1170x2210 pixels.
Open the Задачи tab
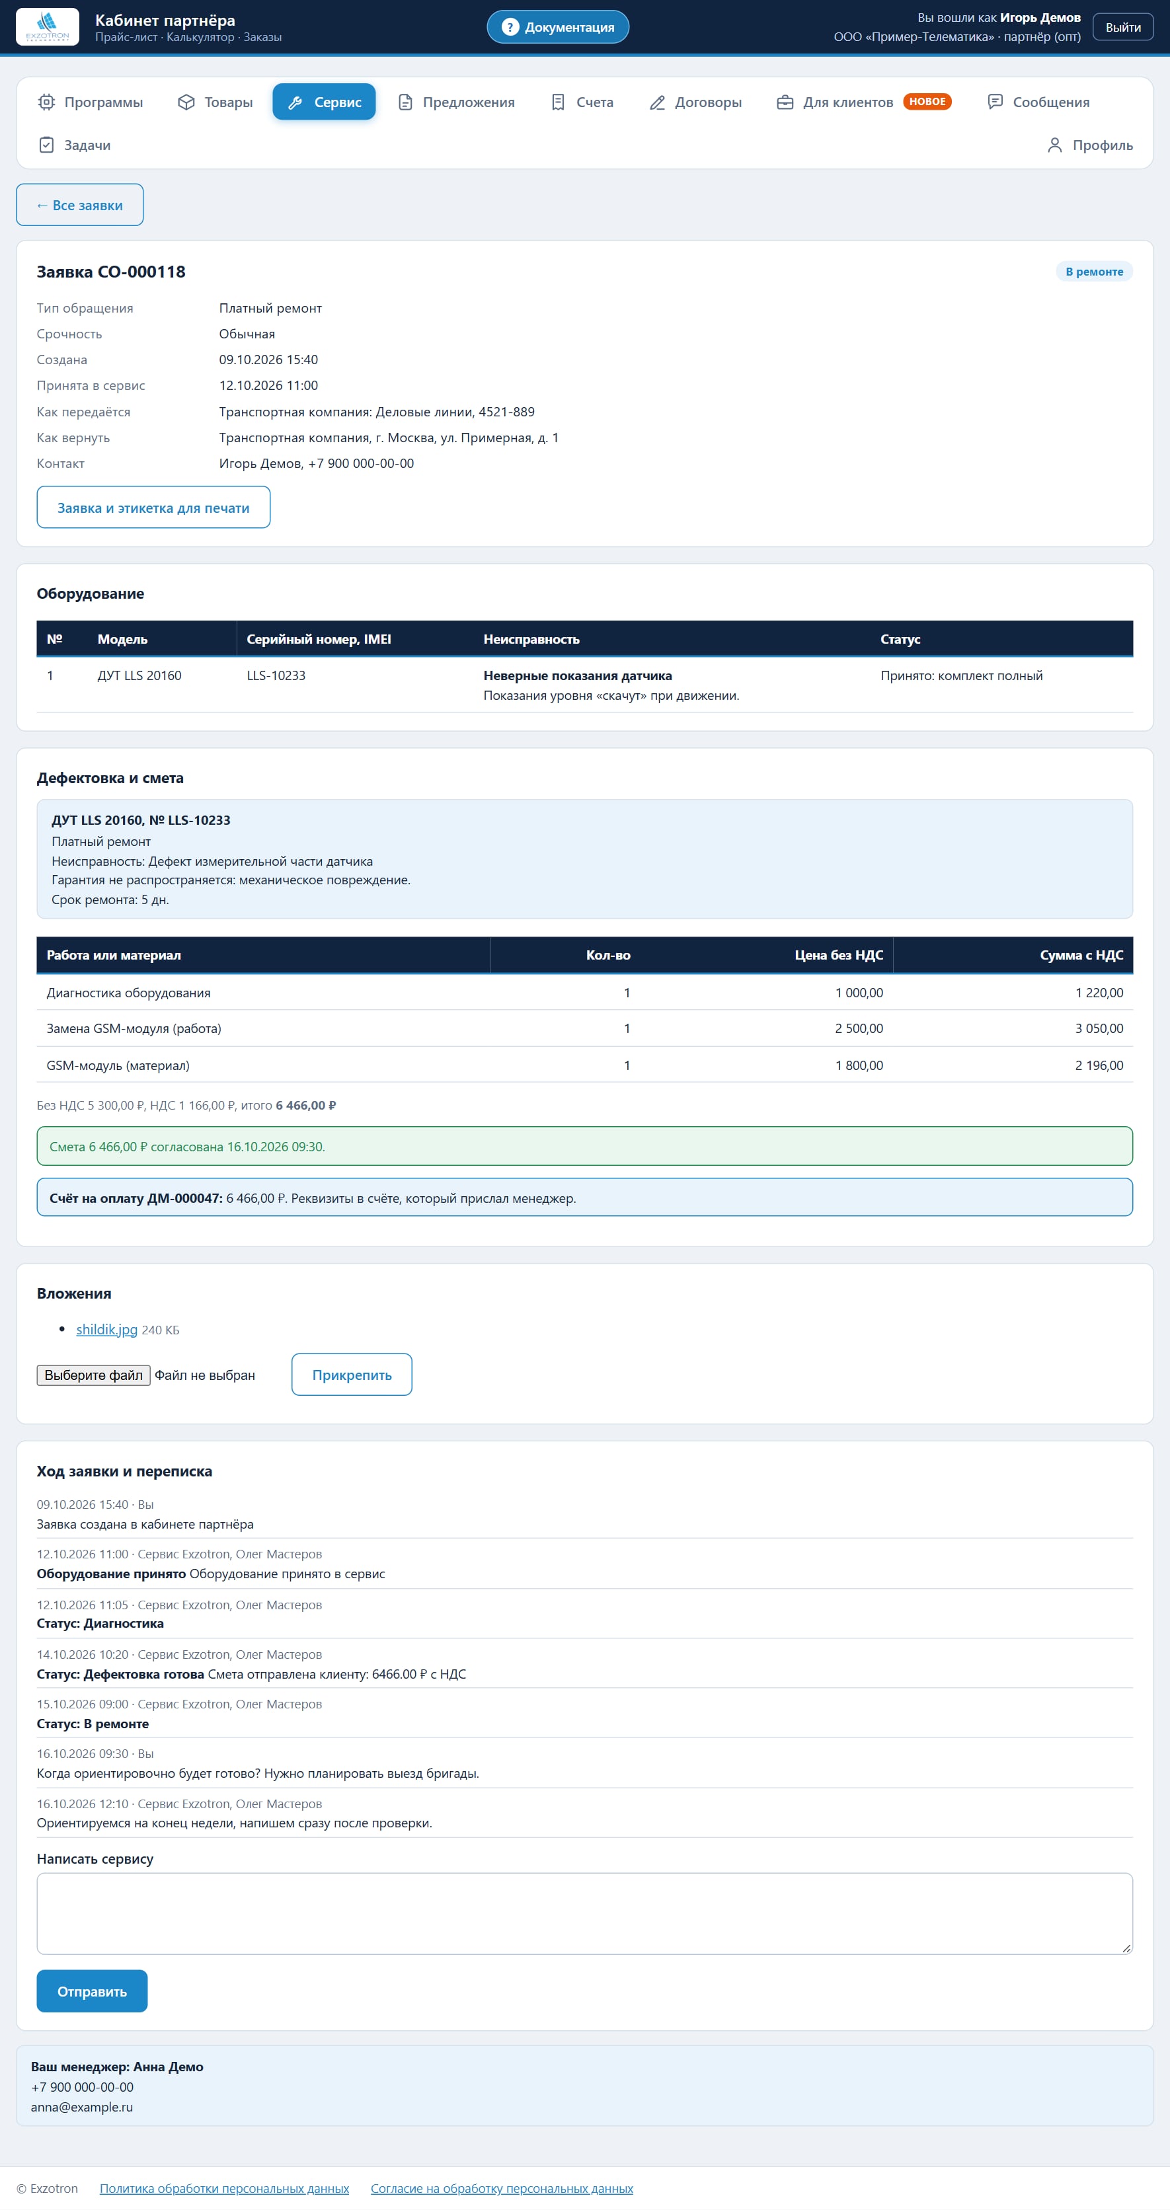(x=75, y=145)
